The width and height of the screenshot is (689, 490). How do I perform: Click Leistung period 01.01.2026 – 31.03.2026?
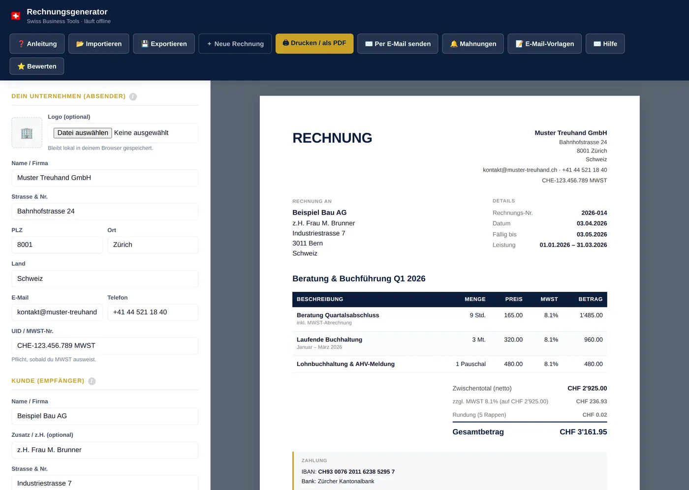point(573,245)
